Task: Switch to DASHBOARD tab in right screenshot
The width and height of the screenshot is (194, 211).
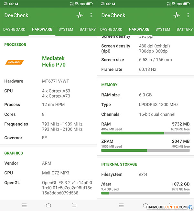Action: tap(111, 29)
